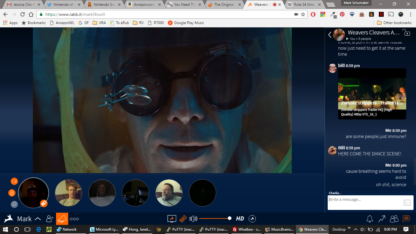Open the Bookmarks star bookmark
The width and height of the screenshot is (416, 234).
pyautogui.click(x=33, y=23)
